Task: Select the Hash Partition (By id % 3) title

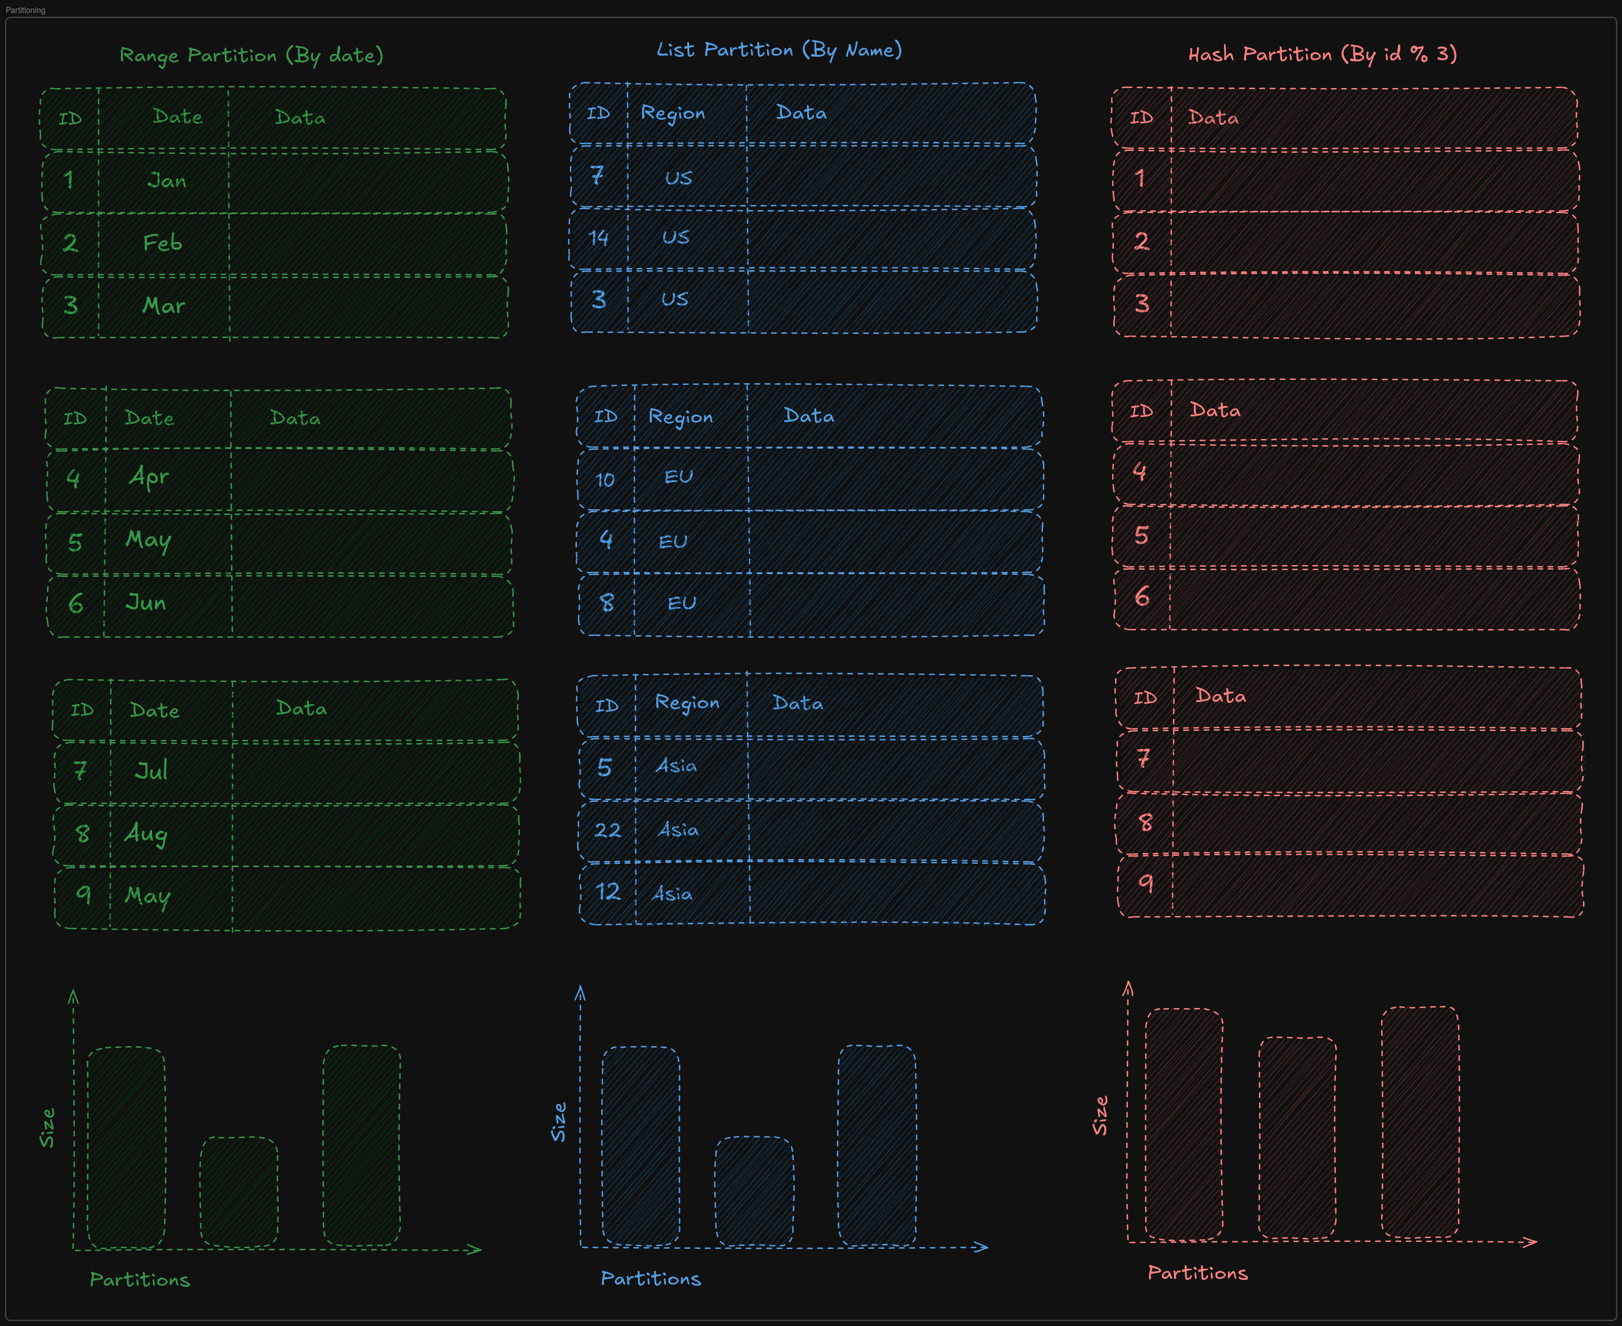Action: click(x=1322, y=54)
